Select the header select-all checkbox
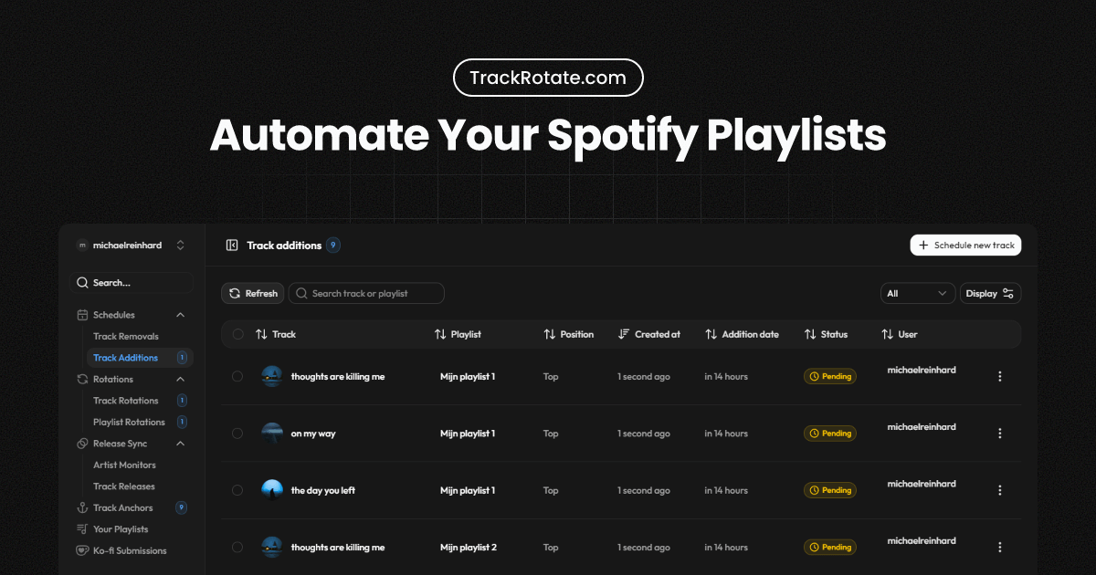The width and height of the screenshot is (1096, 575). [237, 334]
